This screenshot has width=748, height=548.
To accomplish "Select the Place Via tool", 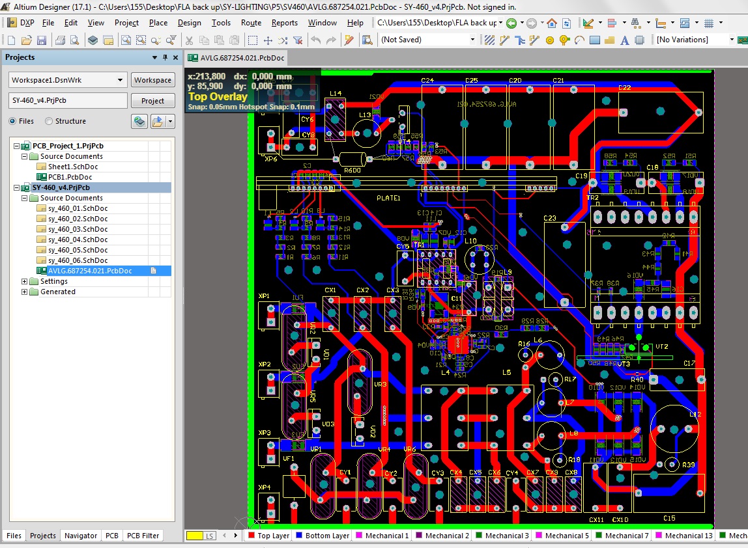I will [564, 40].
